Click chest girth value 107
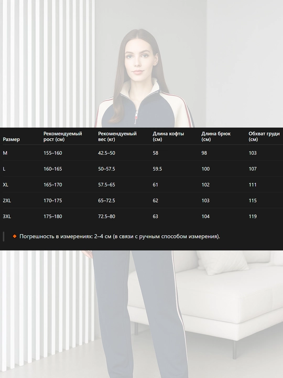Viewport: 283px width, 378px height. [253, 169]
